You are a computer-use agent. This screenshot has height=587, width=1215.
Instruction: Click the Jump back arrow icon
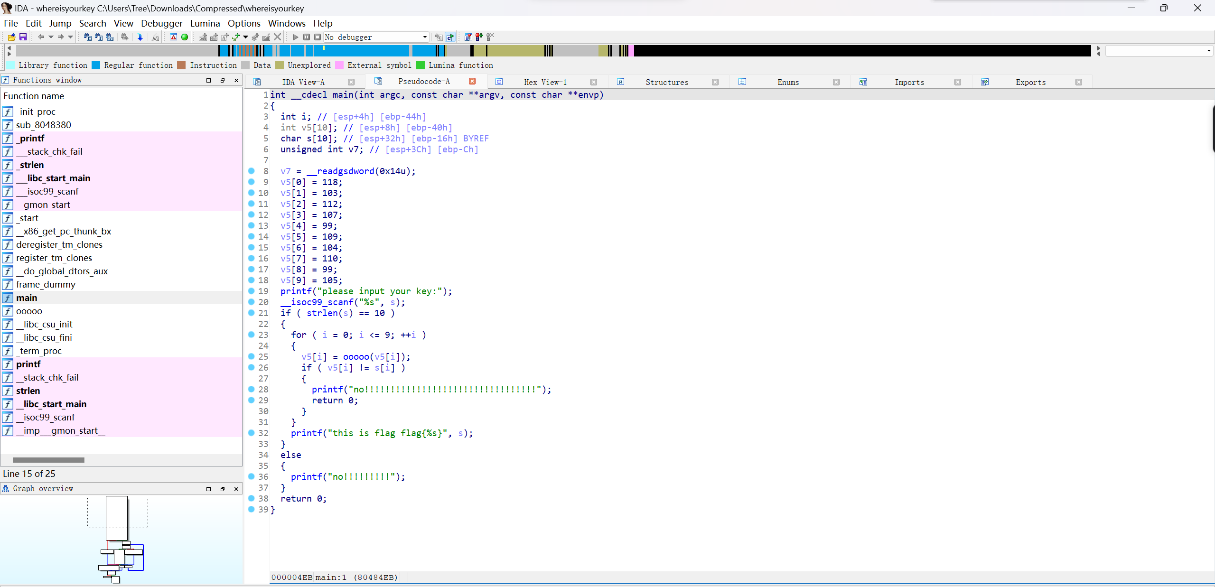(x=41, y=37)
